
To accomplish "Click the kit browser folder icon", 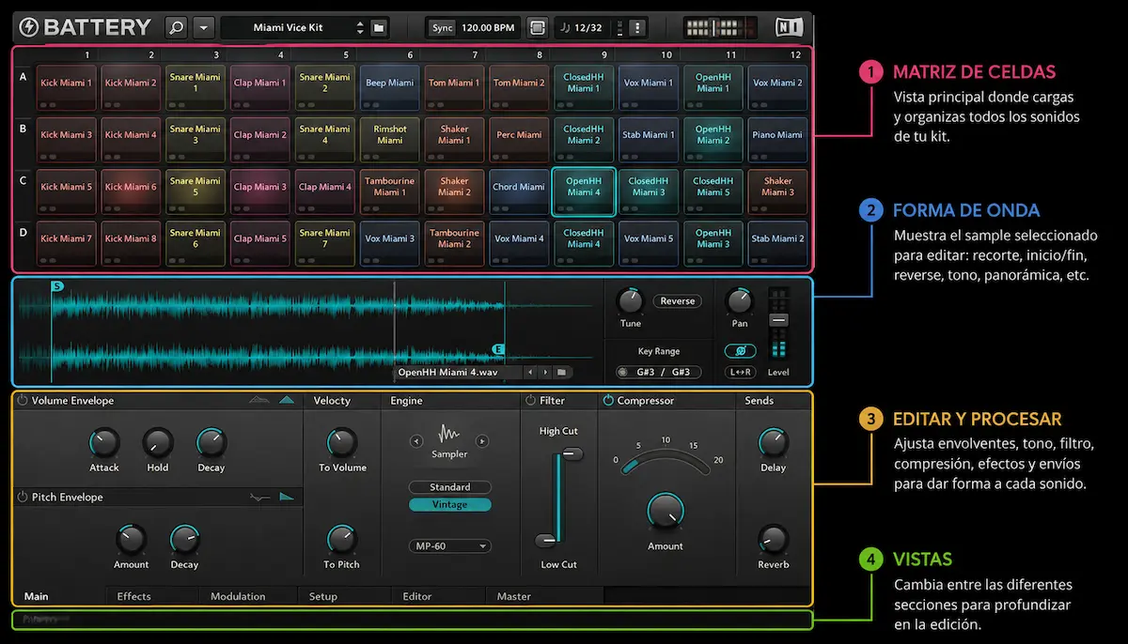I will [378, 27].
